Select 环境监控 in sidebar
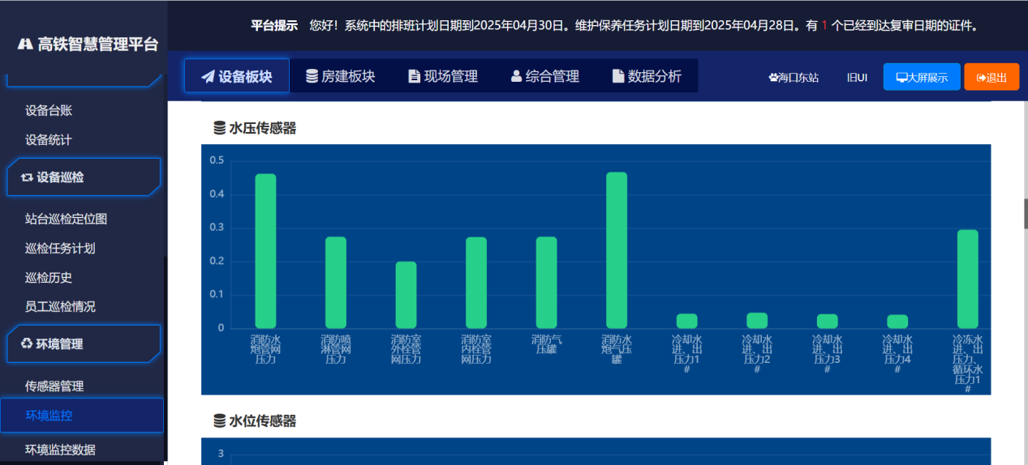The image size is (1028, 465). click(x=82, y=416)
